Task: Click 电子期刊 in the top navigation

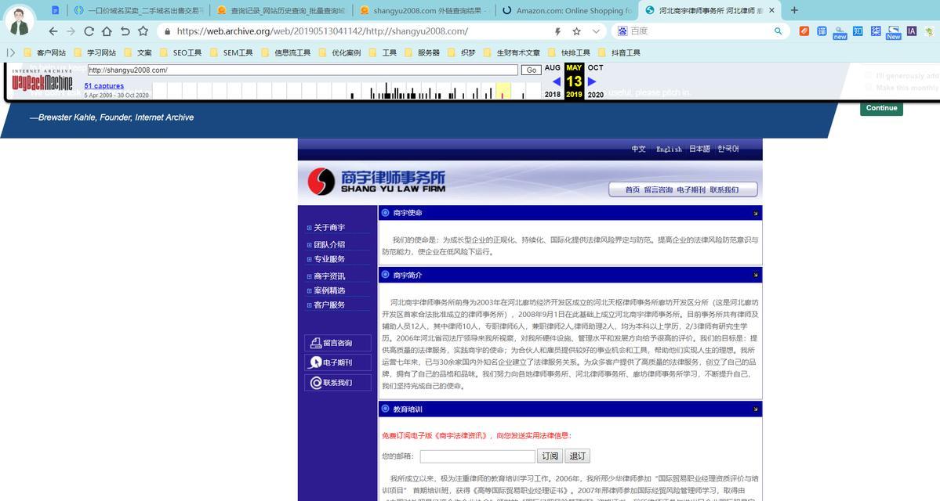Action: 691,189
